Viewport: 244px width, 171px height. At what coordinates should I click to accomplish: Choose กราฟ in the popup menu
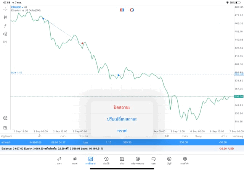coord(122,130)
